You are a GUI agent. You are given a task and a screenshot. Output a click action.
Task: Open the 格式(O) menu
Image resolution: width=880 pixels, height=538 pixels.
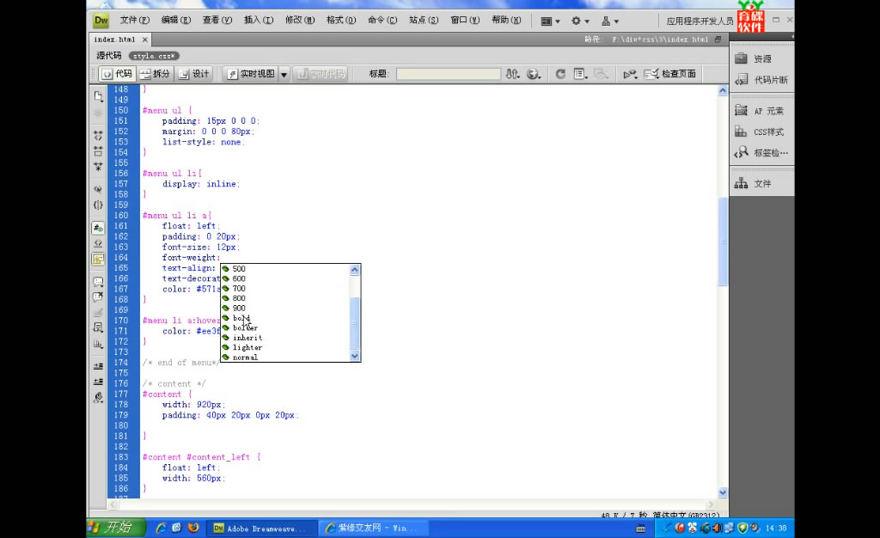pyautogui.click(x=341, y=20)
